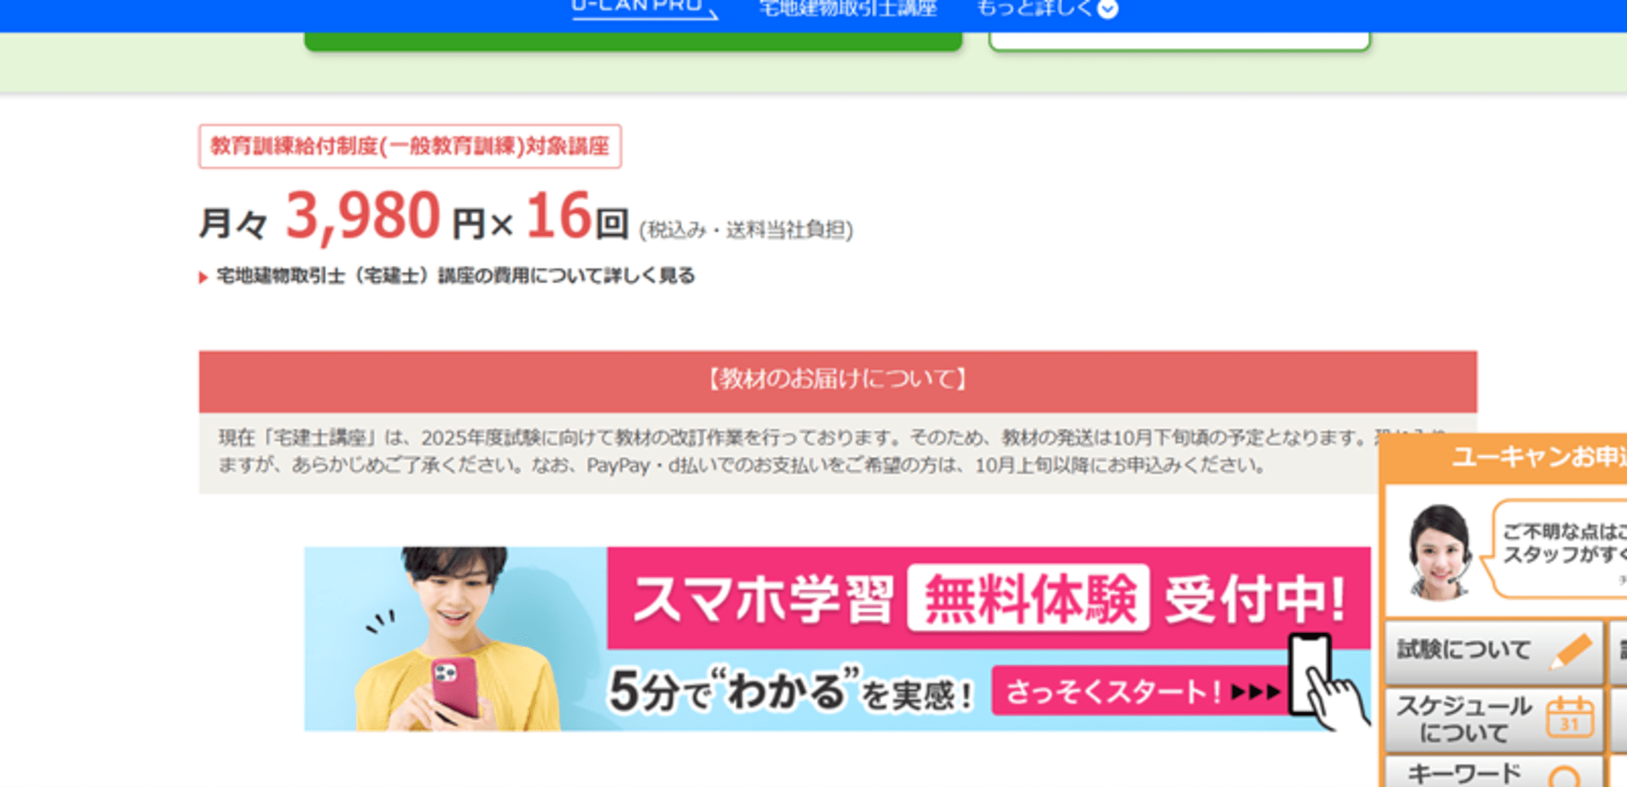Click the calendar 31 icon

(x=1569, y=719)
